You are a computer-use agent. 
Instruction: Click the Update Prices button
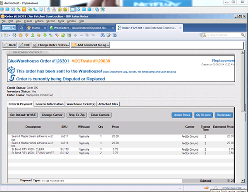point(182,115)
